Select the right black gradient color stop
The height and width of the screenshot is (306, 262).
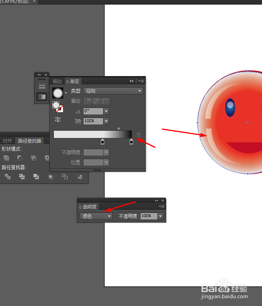[131, 142]
